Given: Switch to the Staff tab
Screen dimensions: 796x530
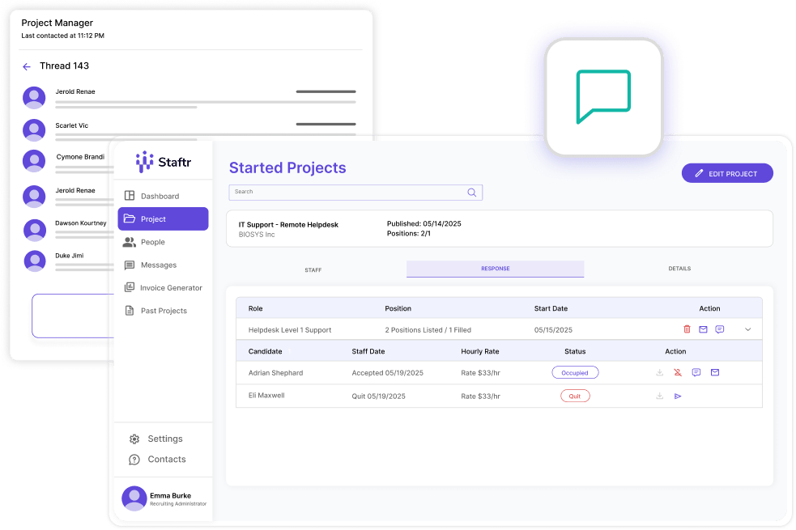Looking at the screenshot, I should pos(313,269).
